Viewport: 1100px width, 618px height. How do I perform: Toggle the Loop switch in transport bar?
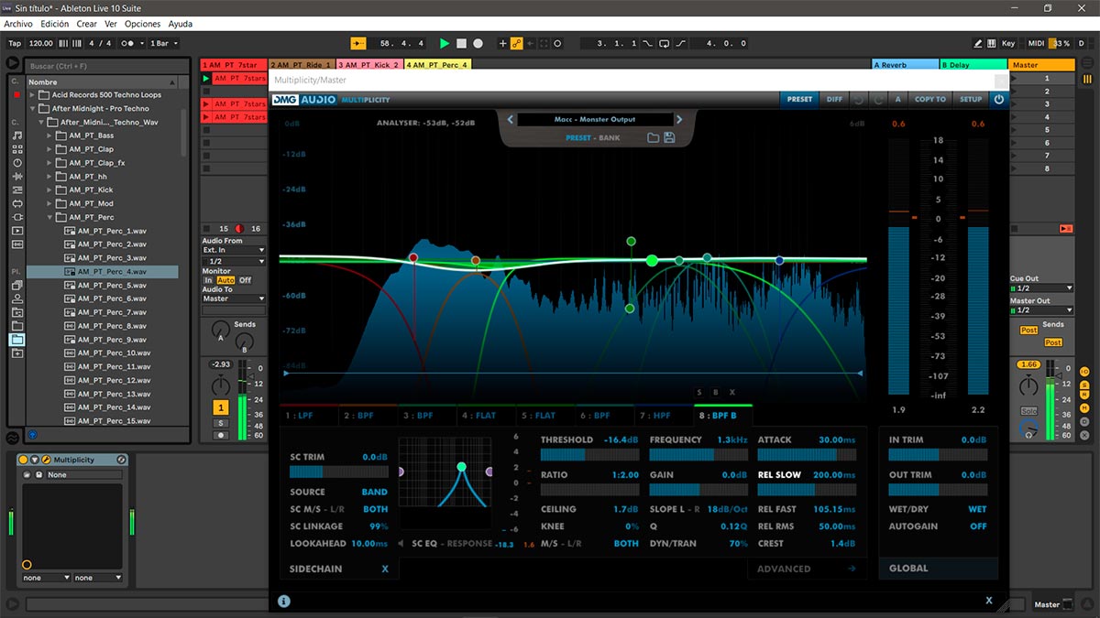(x=665, y=43)
